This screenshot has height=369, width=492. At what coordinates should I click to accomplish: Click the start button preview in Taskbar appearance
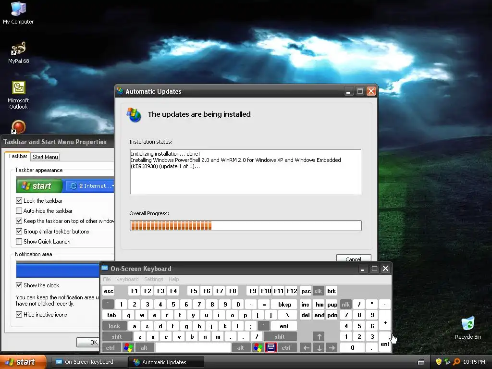tap(39, 186)
